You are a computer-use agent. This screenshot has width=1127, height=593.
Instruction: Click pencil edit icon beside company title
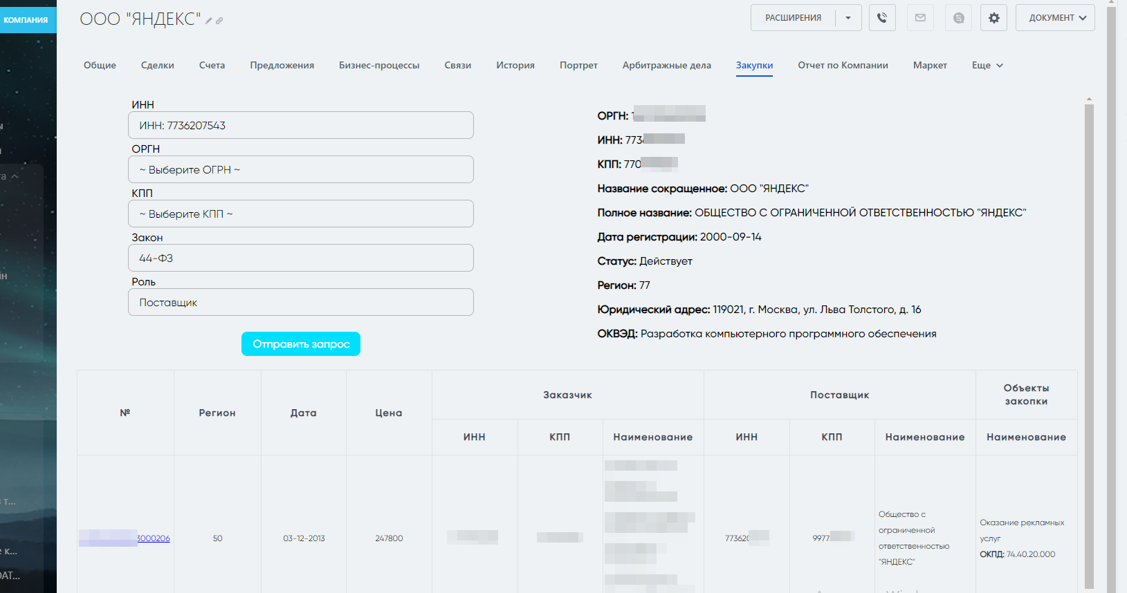(209, 21)
